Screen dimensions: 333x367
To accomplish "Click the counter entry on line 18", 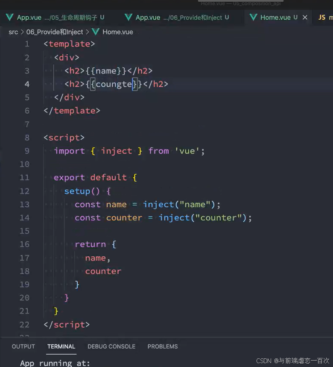I will click(x=103, y=271).
